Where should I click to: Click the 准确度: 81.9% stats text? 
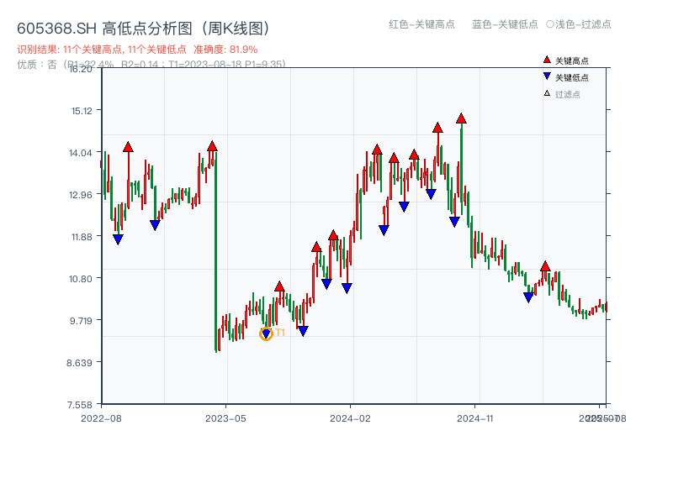click(224, 49)
